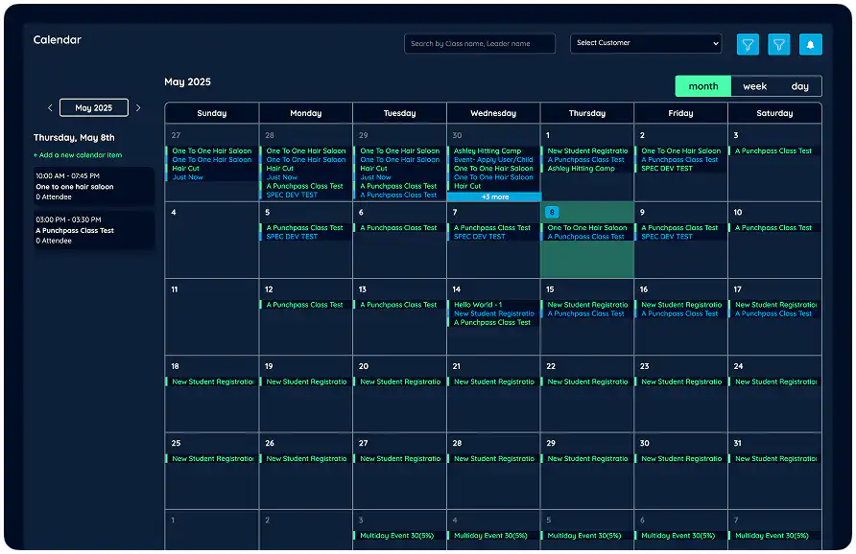Open the notification bell
856x554 pixels.
coord(811,44)
